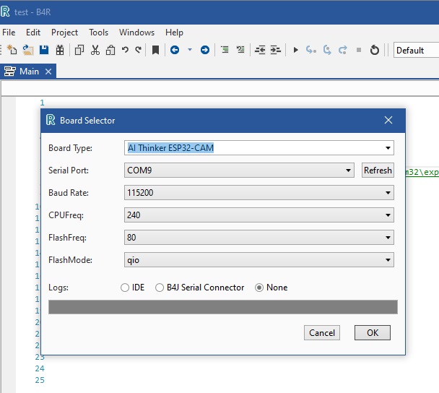Run the program with the play icon

(x=295, y=50)
